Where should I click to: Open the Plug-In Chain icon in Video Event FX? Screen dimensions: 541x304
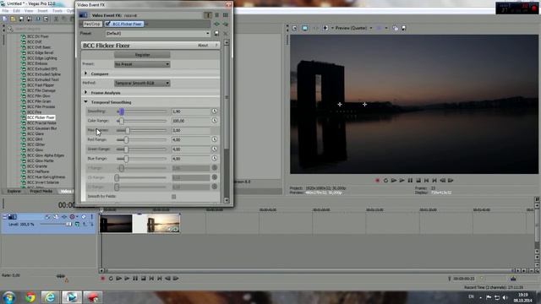point(216,24)
